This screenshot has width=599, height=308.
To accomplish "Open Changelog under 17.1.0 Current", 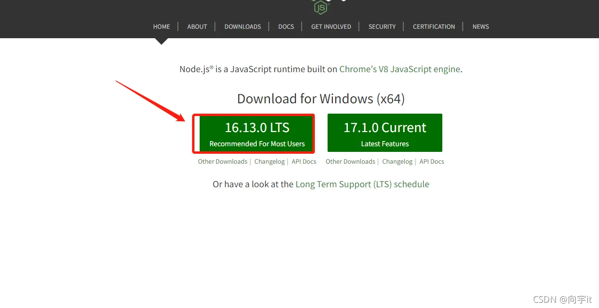I will pos(397,162).
